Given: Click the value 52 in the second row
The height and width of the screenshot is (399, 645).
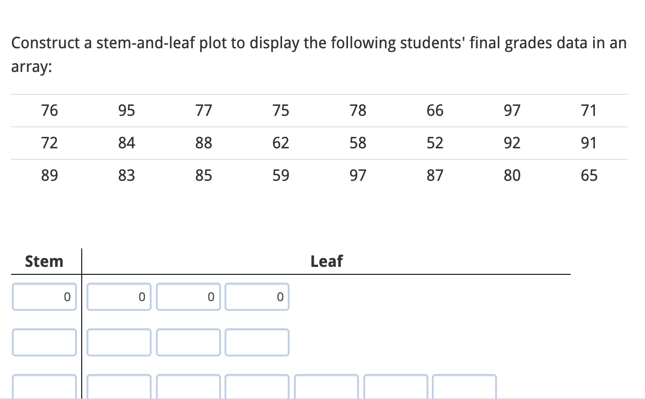Looking at the screenshot, I should pos(435,143).
